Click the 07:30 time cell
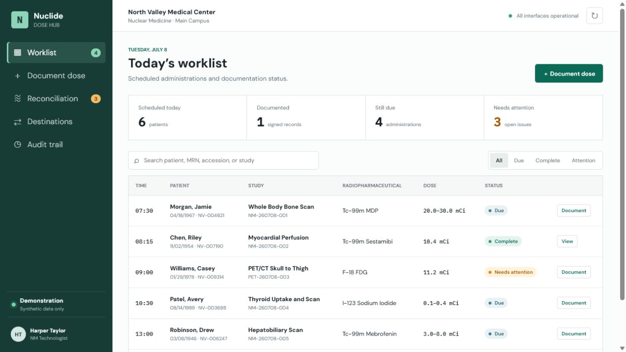This screenshot has height=352, width=626. 144,211
